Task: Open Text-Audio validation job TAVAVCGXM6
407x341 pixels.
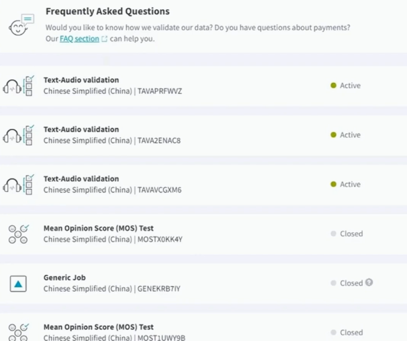Action: pyautogui.click(x=81, y=179)
